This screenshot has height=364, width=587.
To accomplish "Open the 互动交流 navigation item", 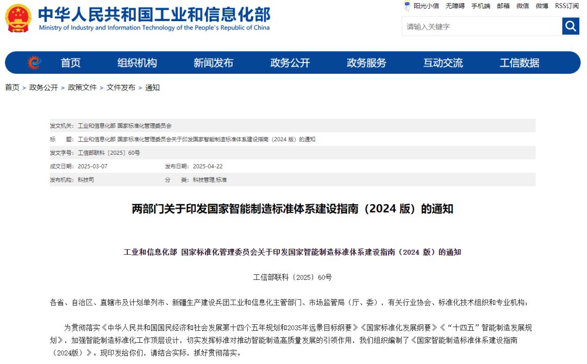I will pyautogui.click(x=444, y=63).
